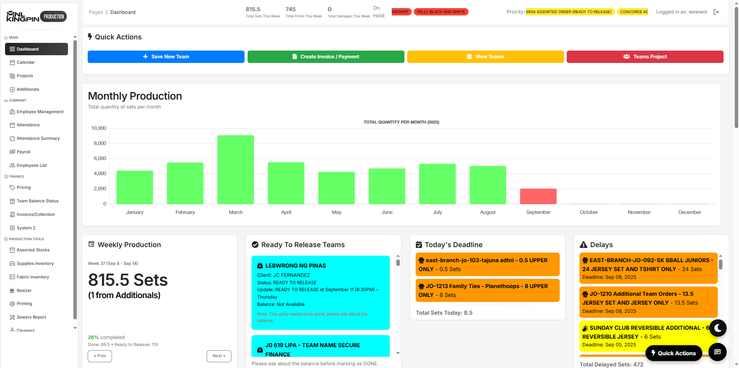Click the Save New Team button
Screen dimensions: 739x368
click(166, 57)
